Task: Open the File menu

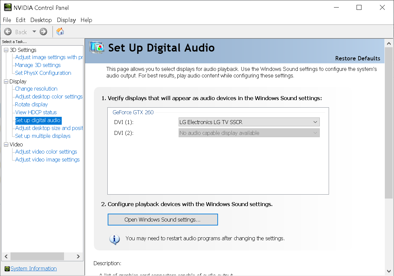Action: click(7, 20)
